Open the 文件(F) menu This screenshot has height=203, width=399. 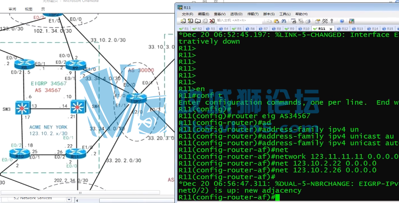tap(188, 14)
